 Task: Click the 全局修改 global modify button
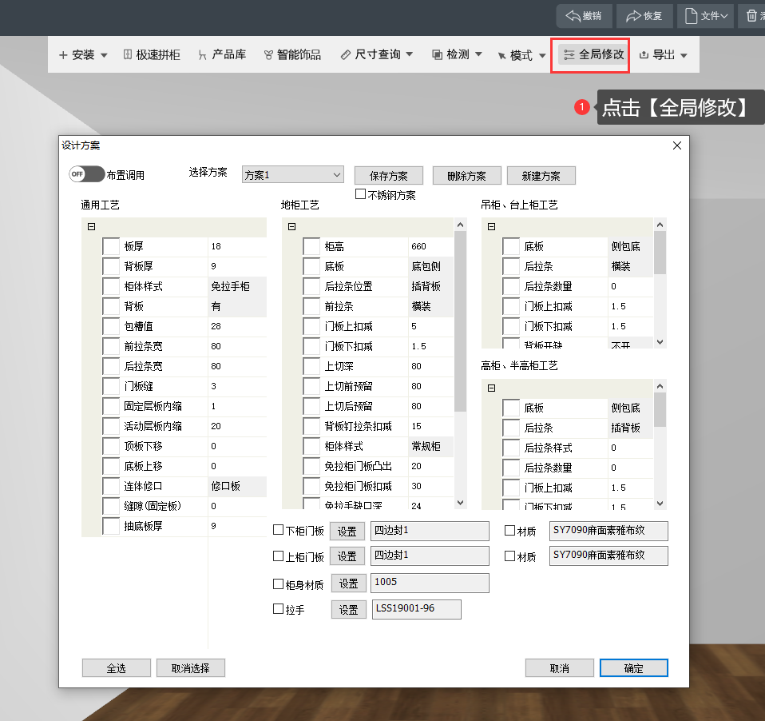click(594, 54)
